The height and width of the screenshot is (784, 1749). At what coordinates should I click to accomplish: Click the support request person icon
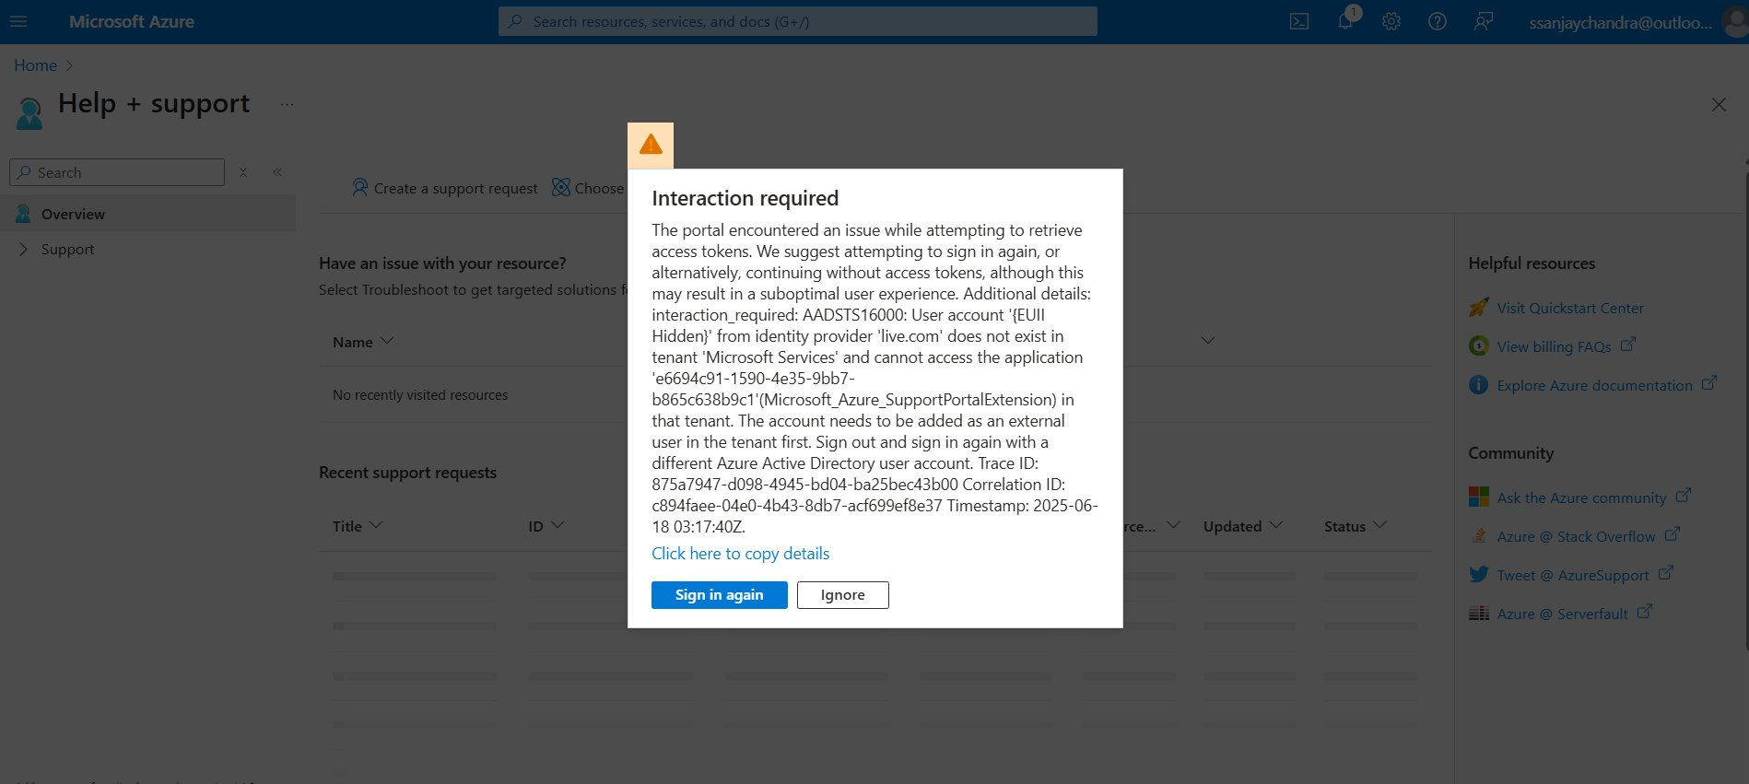click(360, 188)
